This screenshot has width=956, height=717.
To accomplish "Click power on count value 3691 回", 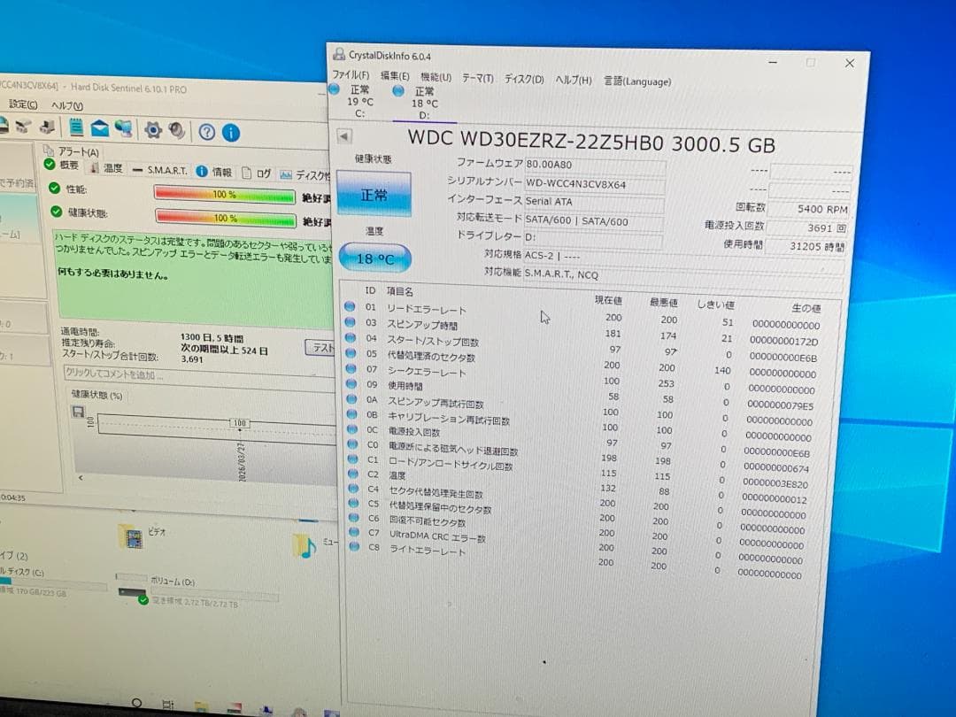I will [808, 228].
